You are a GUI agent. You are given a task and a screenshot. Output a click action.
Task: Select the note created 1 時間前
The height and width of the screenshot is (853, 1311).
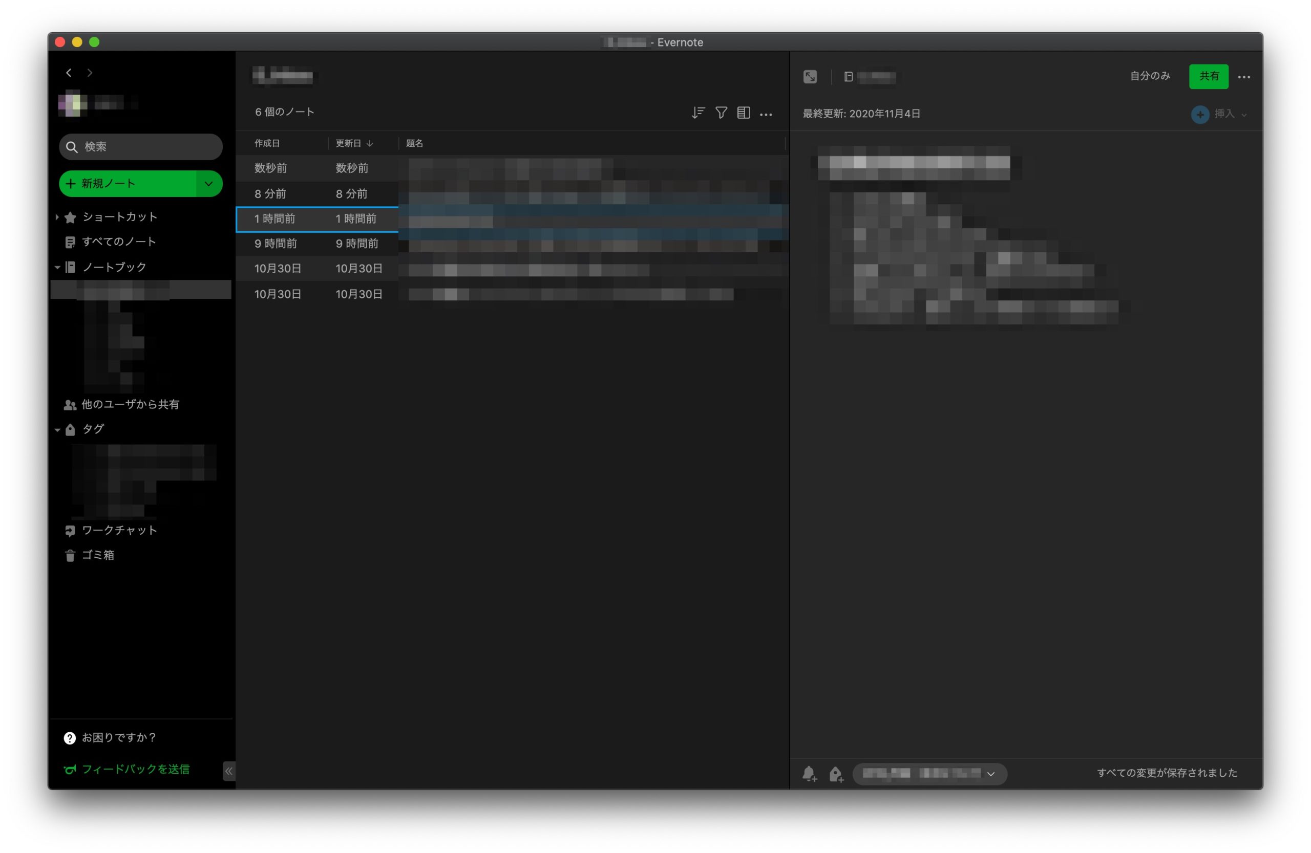pos(512,219)
